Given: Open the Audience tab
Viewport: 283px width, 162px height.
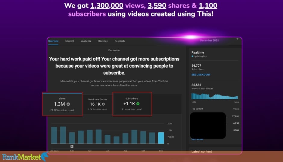Looking at the screenshot, I should (86, 41).
